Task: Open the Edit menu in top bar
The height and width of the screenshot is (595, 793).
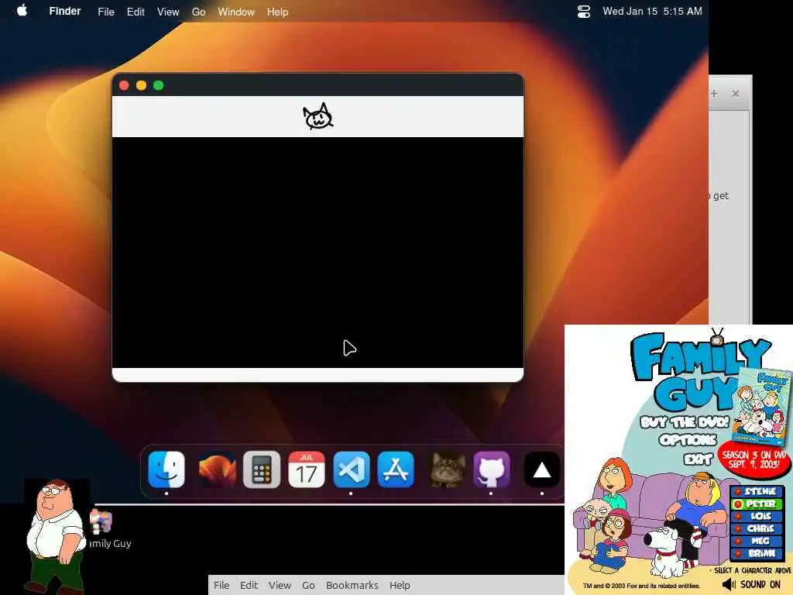Action: 136,12
